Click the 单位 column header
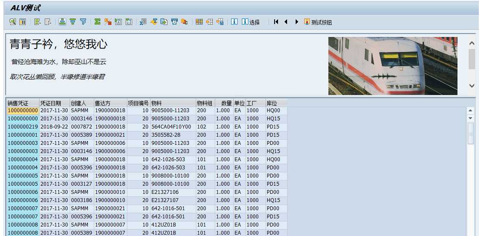479x236 pixels. (239, 103)
